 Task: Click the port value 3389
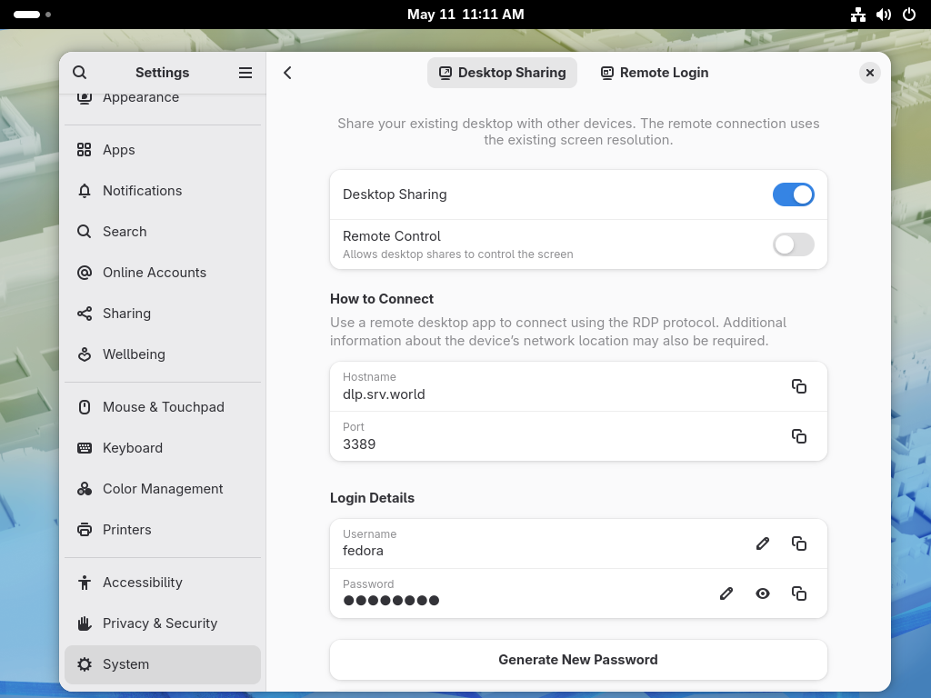point(359,444)
